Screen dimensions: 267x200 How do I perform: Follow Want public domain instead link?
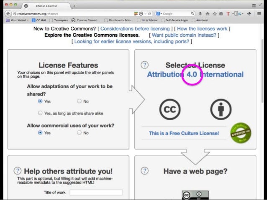point(184,35)
